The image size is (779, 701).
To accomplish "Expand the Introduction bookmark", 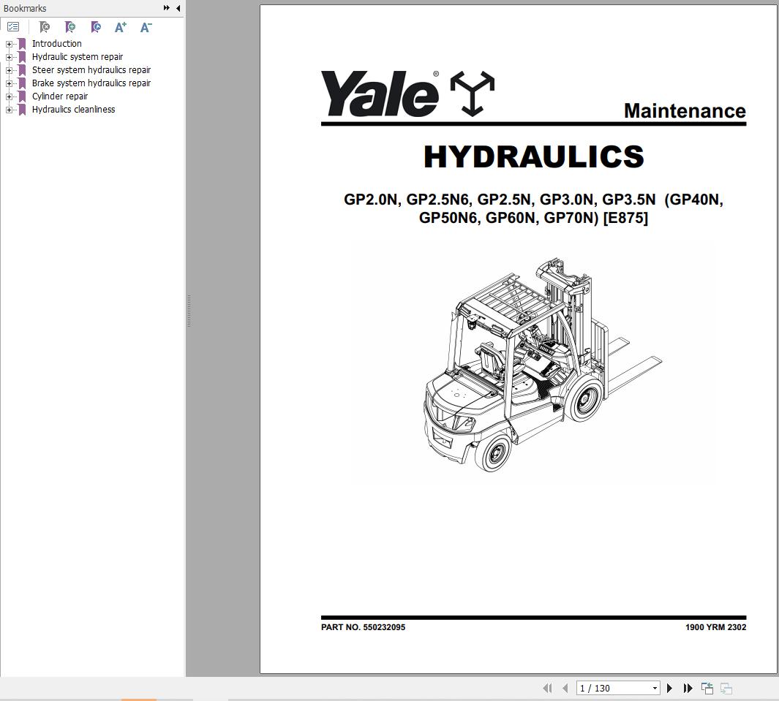I will (x=9, y=44).
